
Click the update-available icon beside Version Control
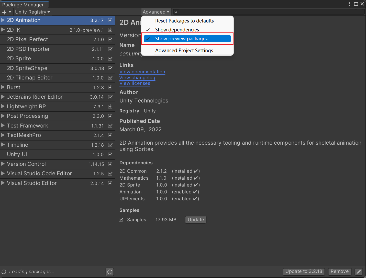pos(110,164)
